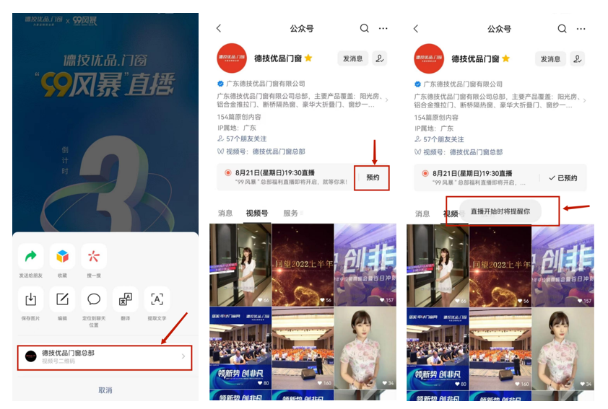
Task: Tap gold star beside 德技优品门窗, right screen
Action: pos(505,58)
